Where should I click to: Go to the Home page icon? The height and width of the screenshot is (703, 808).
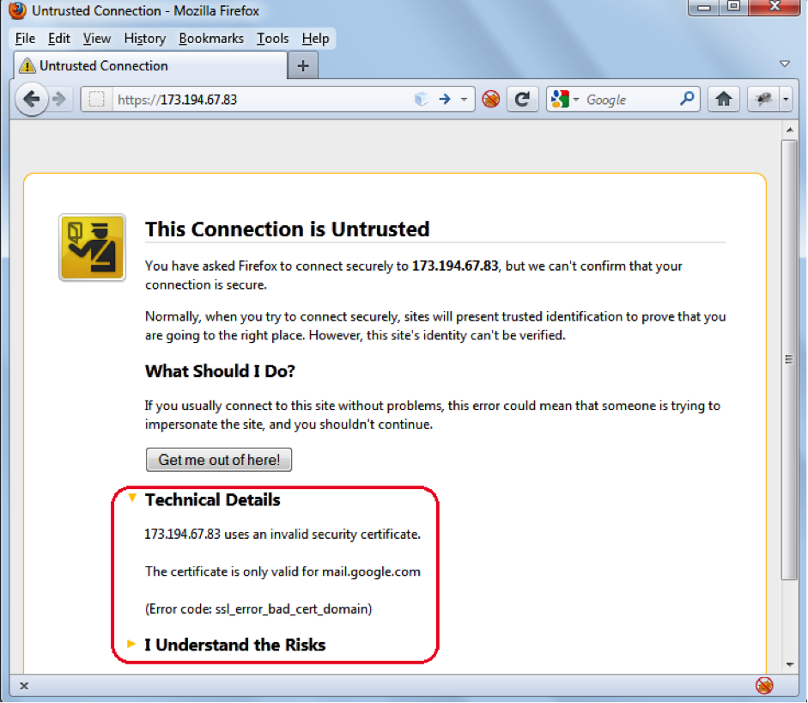(x=724, y=100)
